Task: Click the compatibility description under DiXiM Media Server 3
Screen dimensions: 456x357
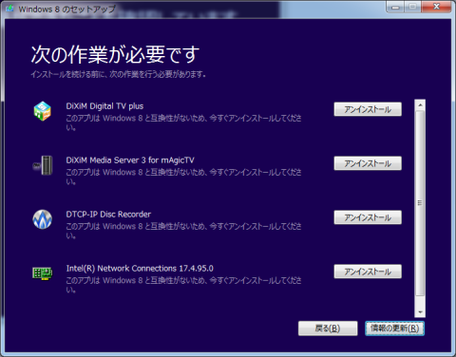Action: click(183, 177)
